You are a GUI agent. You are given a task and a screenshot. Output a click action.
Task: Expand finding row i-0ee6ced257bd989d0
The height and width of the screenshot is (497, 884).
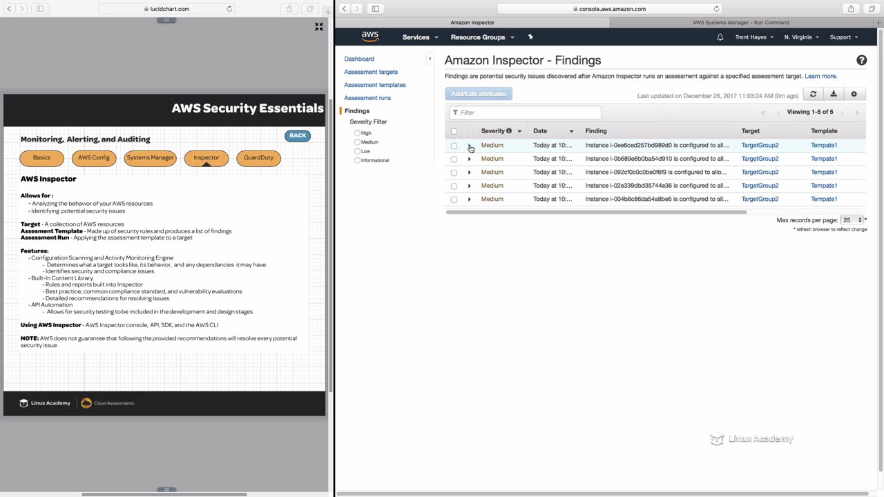[469, 146]
